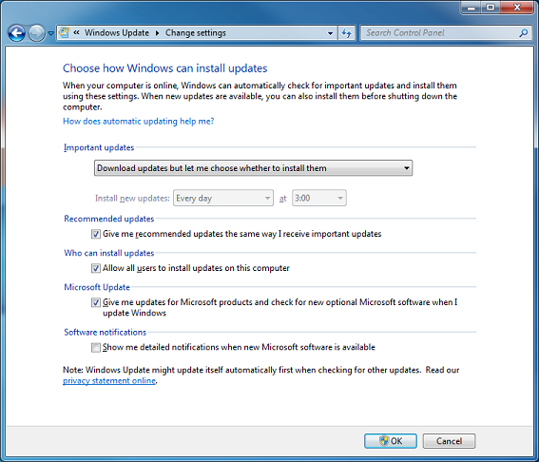The height and width of the screenshot is (462, 539).
Task: Open the Important updates dropdown
Action: point(254,168)
